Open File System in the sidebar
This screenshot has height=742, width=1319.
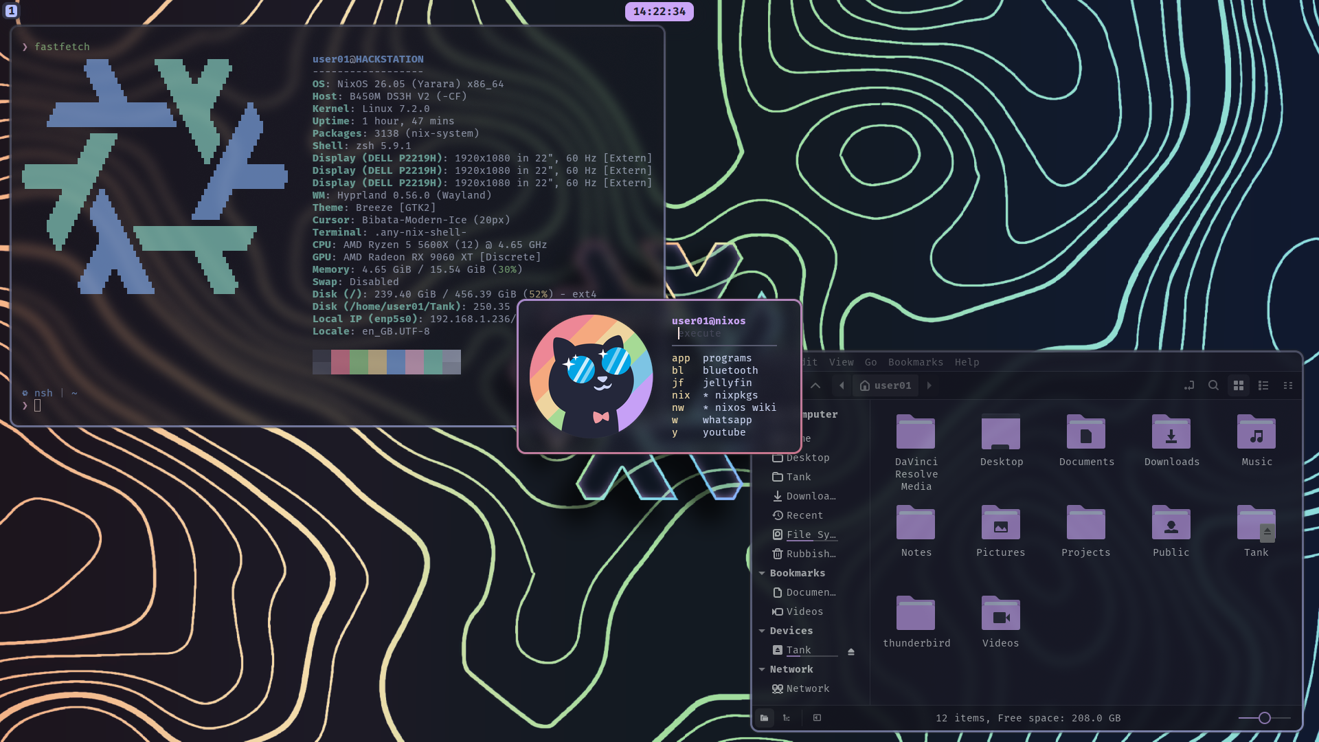[x=804, y=535]
